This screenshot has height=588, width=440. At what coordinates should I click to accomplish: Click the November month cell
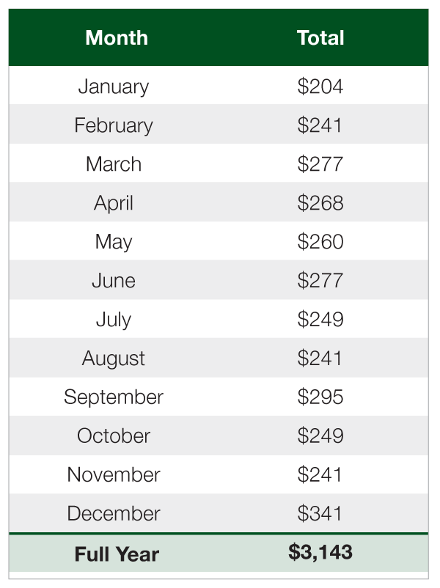114,475
